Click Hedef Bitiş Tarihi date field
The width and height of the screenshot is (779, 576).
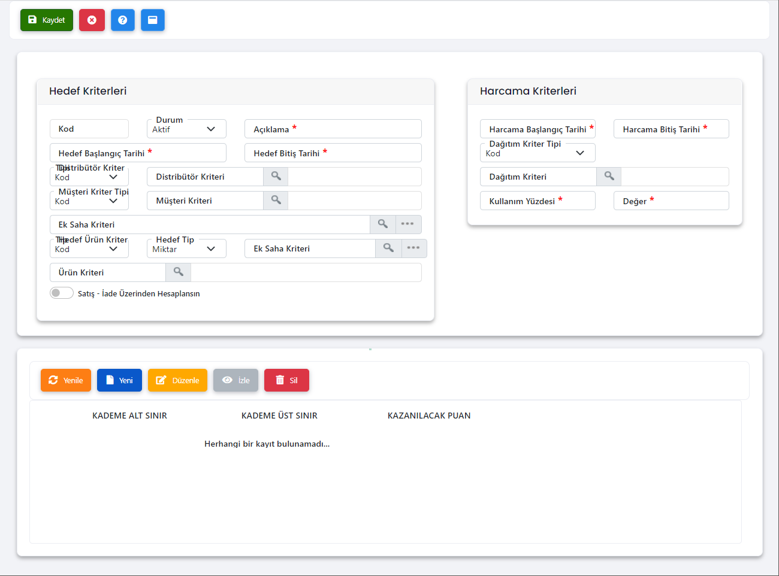pyautogui.click(x=333, y=153)
